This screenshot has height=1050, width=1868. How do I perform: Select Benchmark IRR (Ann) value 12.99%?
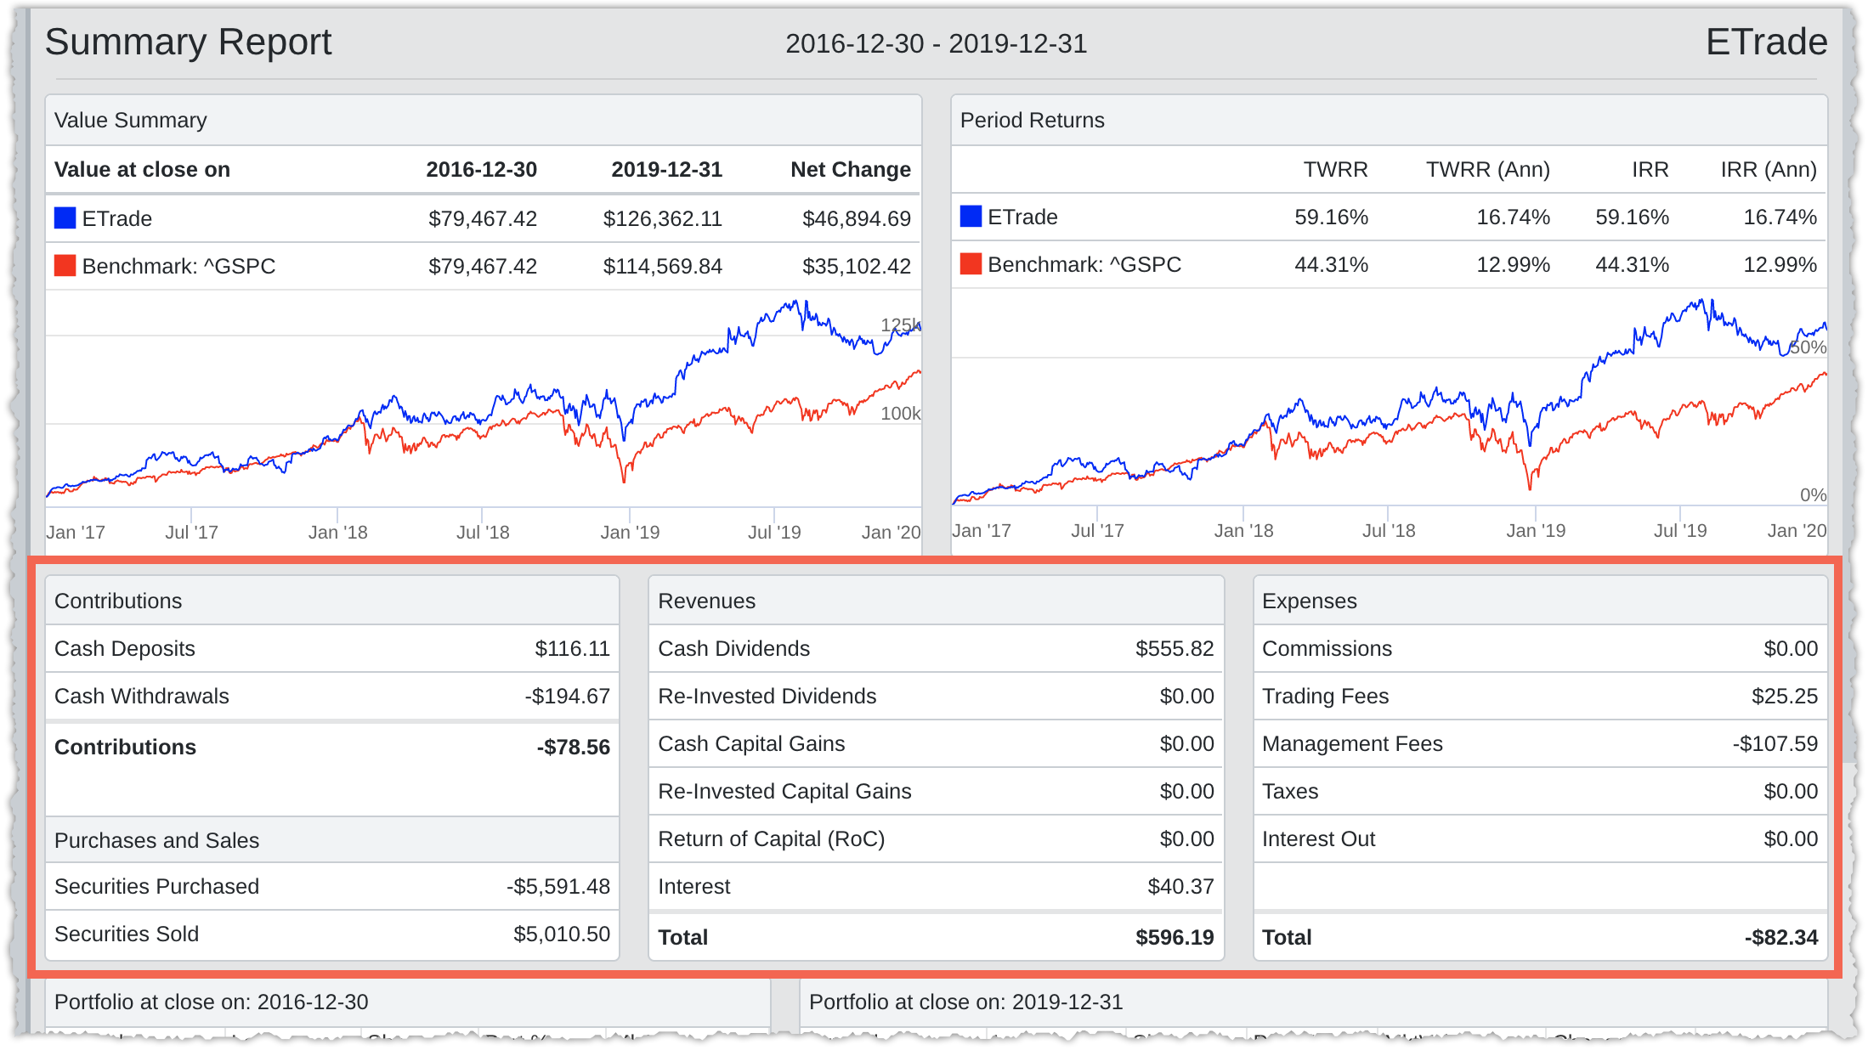tap(1780, 264)
